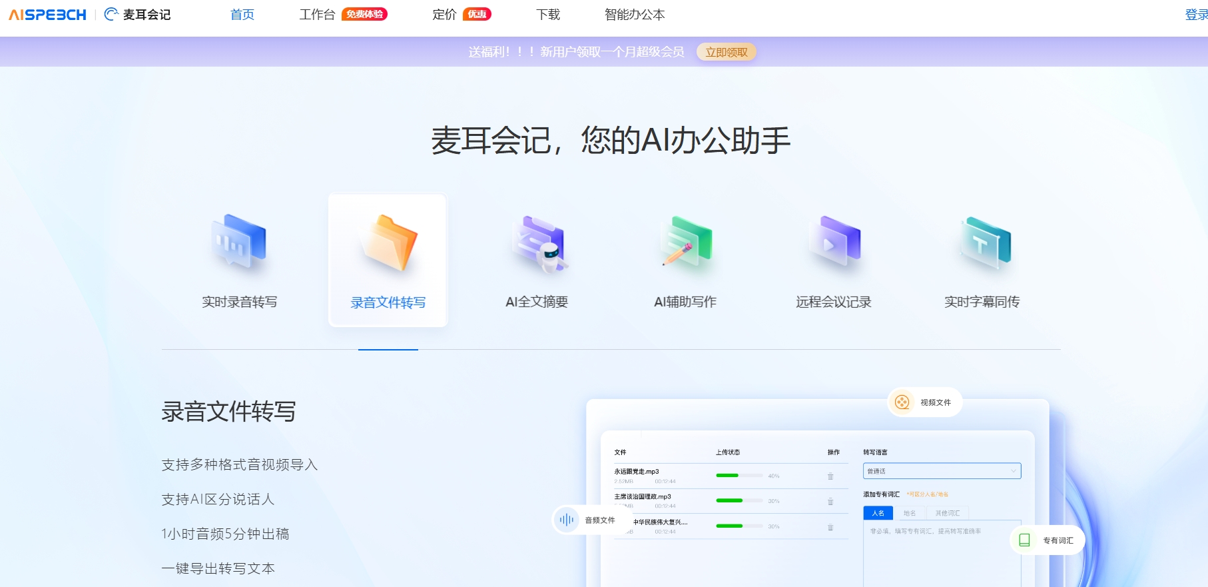
Task: Click the AISPEECH logo
Action: [47, 15]
